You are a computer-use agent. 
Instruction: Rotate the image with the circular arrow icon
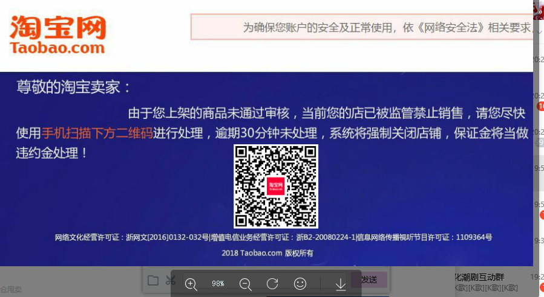(x=272, y=284)
